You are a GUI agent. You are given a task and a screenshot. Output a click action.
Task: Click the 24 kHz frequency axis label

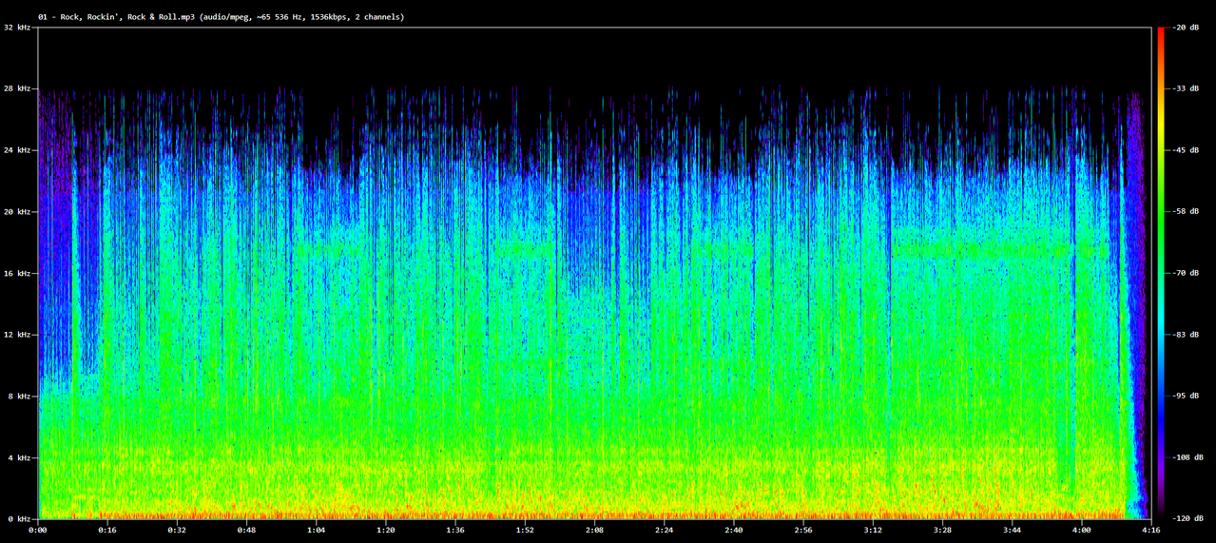point(17,150)
